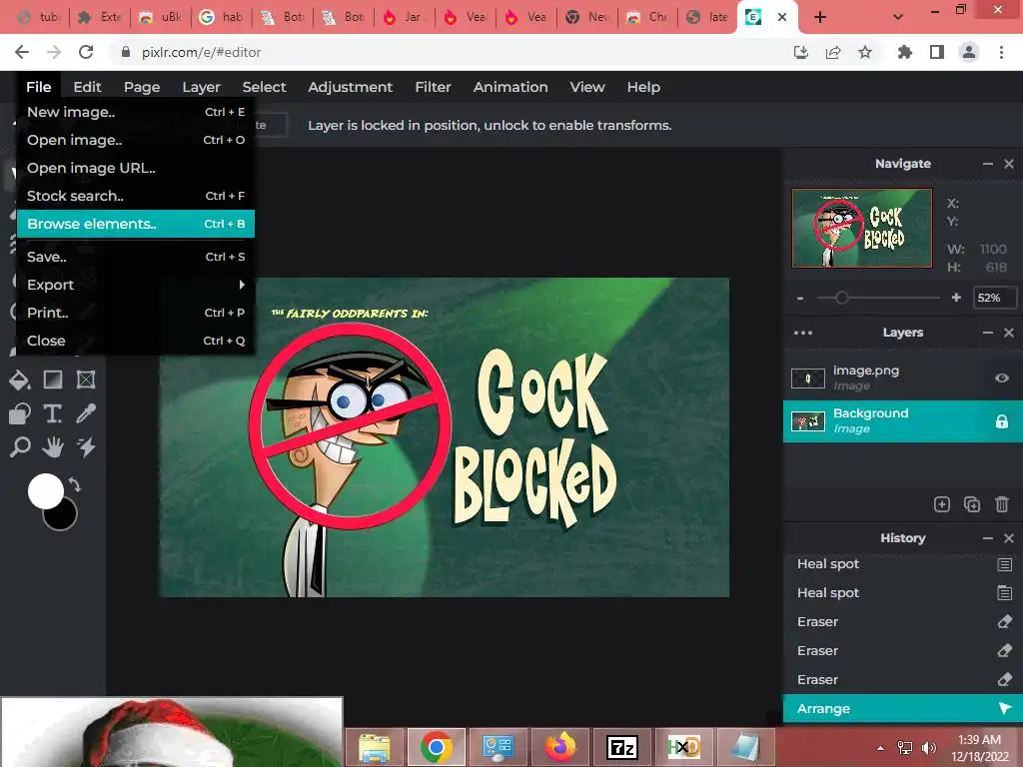Revert to last Eraser history step

(903, 679)
